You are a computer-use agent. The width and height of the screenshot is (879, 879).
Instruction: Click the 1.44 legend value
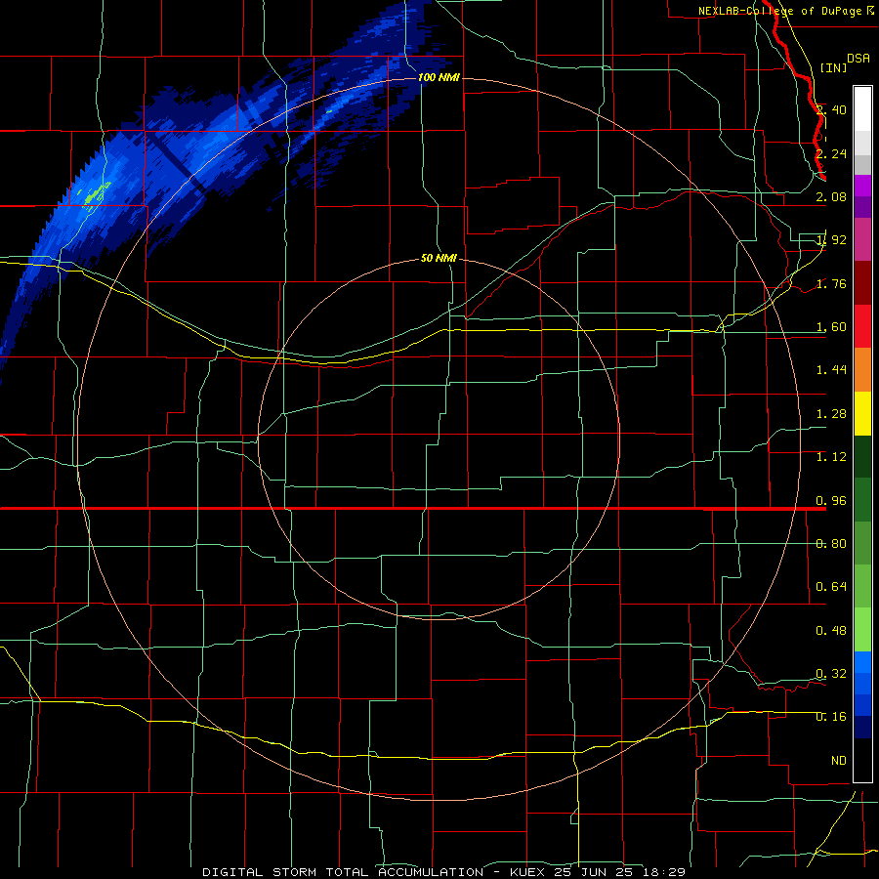(x=831, y=369)
